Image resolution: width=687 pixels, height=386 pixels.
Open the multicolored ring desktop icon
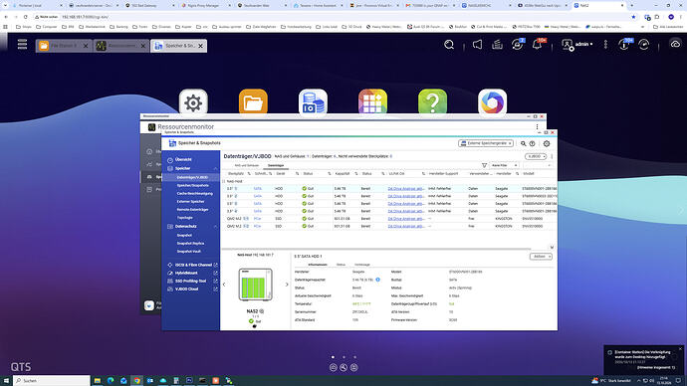[493, 102]
